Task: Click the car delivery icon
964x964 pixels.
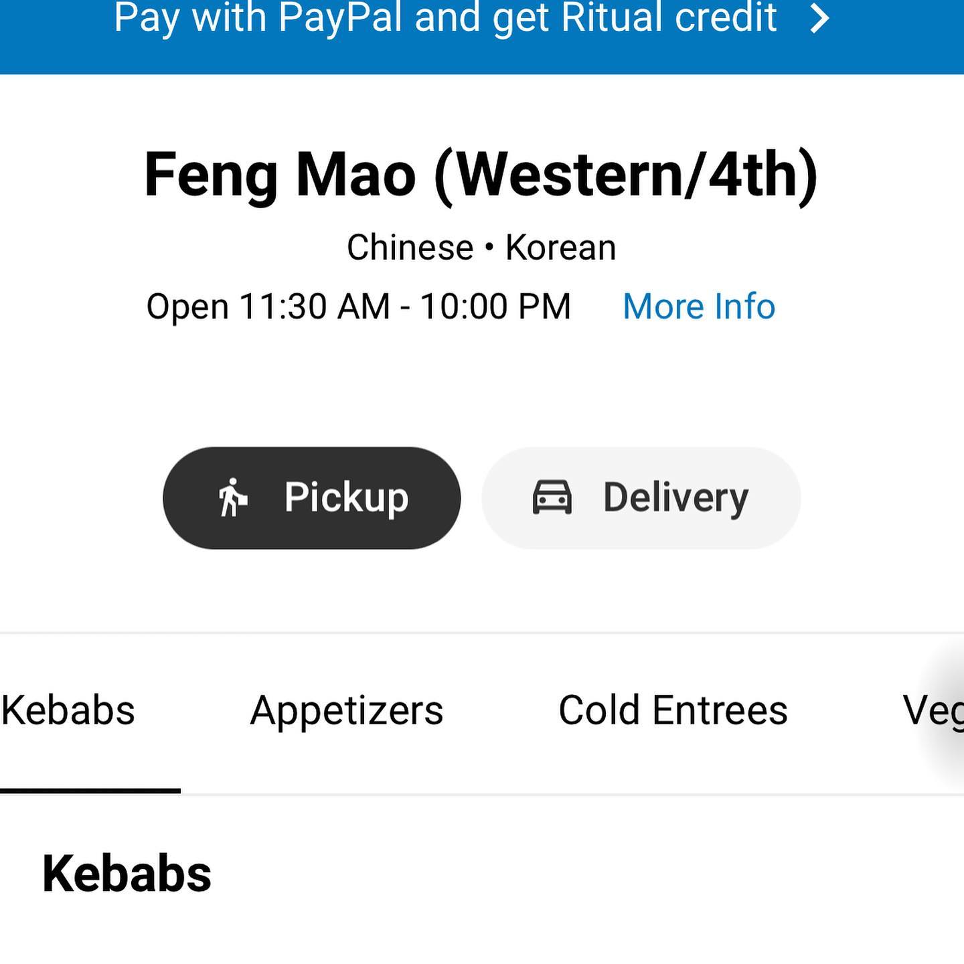Action: pyautogui.click(x=552, y=497)
